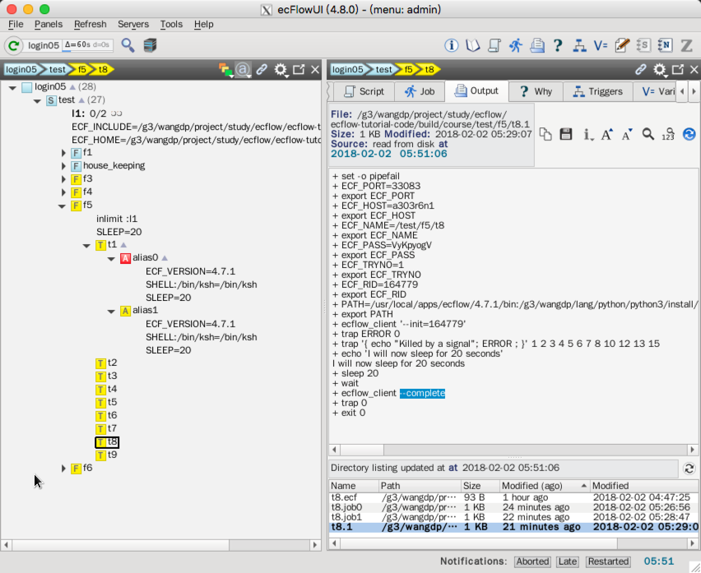Screen dimensions: 701x573
Task: Expand the f6 family node
Action: click(x=63, y=468)
